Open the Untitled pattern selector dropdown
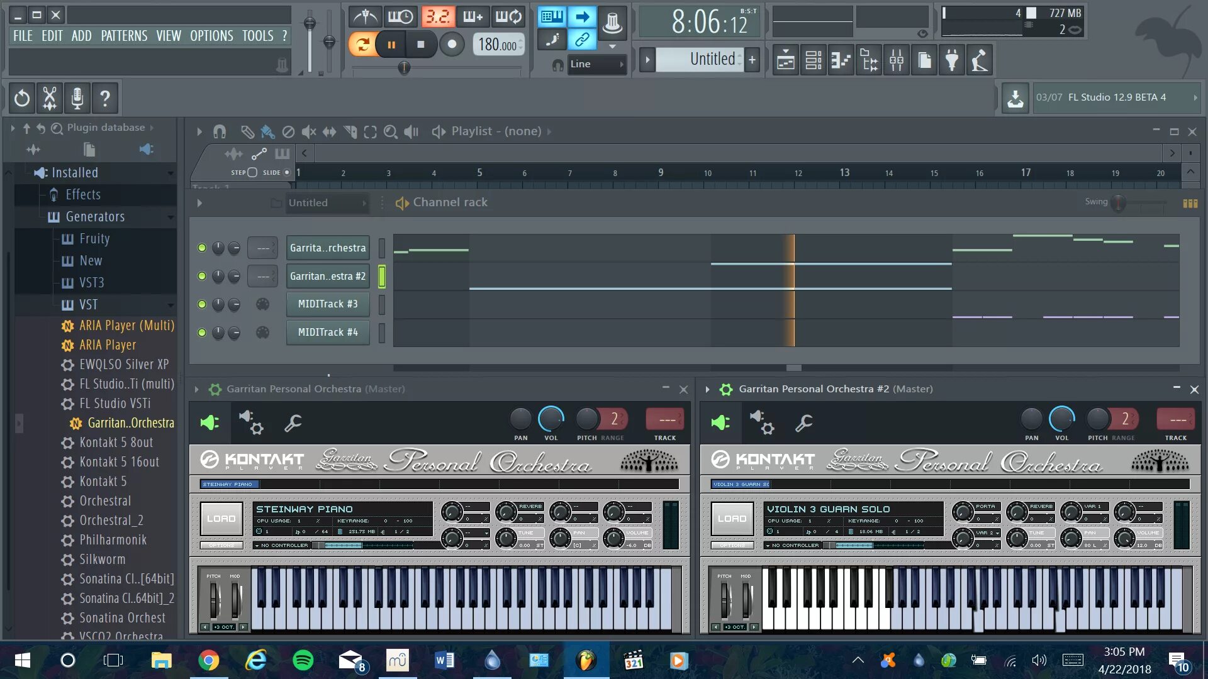The image size is (1208, 679). point(700,60)
